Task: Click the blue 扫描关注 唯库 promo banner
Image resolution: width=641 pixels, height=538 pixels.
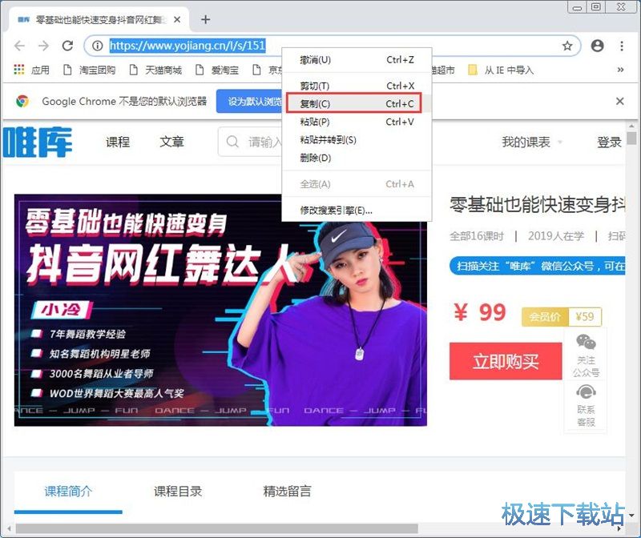Action: pyautogui.click(x=537, y=266)
